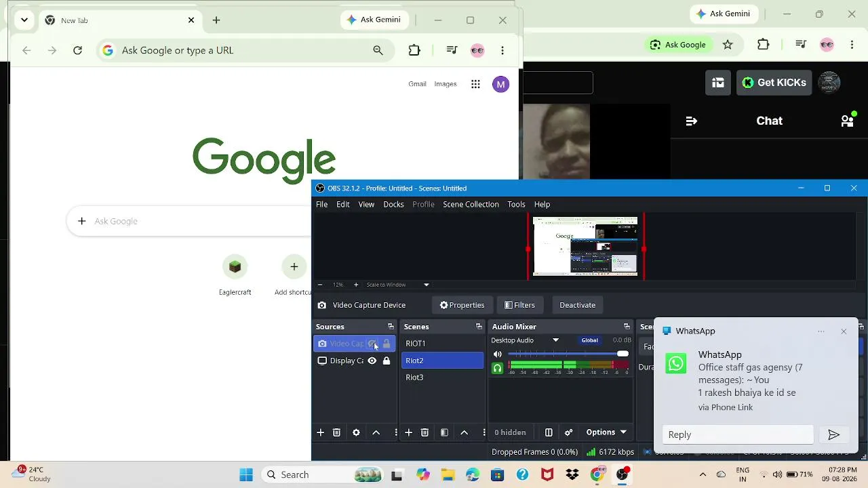The width and height of the screenshot is (868, 488).
Task: Open OBS File menu
Action: [x=321, y=204]
